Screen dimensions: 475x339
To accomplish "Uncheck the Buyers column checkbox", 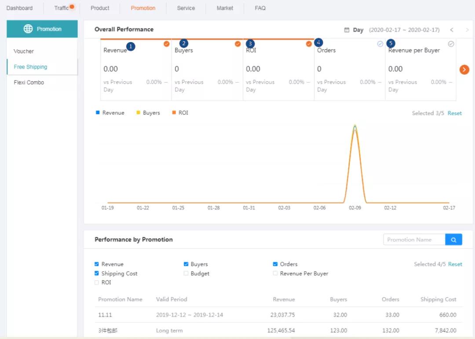I will [x=186, y=264].
